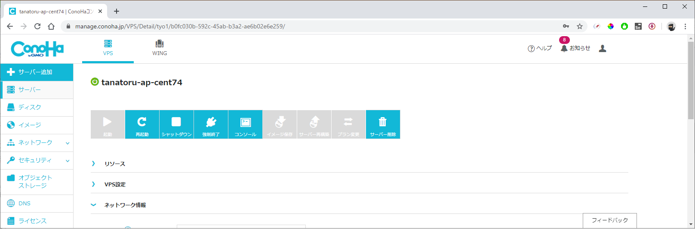
Task: Expand the ネットワーク sidebar menu
Action: (x=37, y=142)
